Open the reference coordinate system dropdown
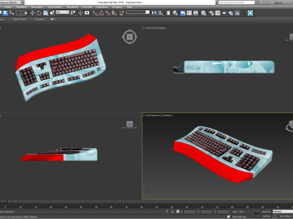This screenshot has height=219, width=293. pos(62,12)
